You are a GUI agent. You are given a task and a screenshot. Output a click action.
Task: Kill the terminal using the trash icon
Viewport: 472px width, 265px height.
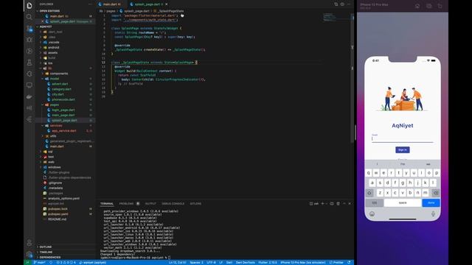(338, 203)
